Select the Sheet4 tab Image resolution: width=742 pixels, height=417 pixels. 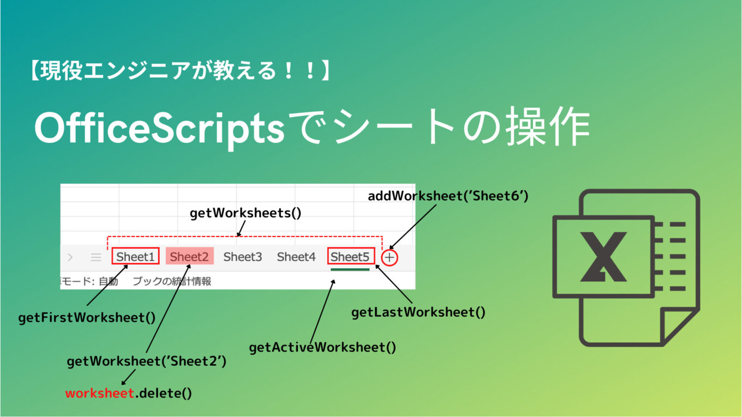pos(296,257)
